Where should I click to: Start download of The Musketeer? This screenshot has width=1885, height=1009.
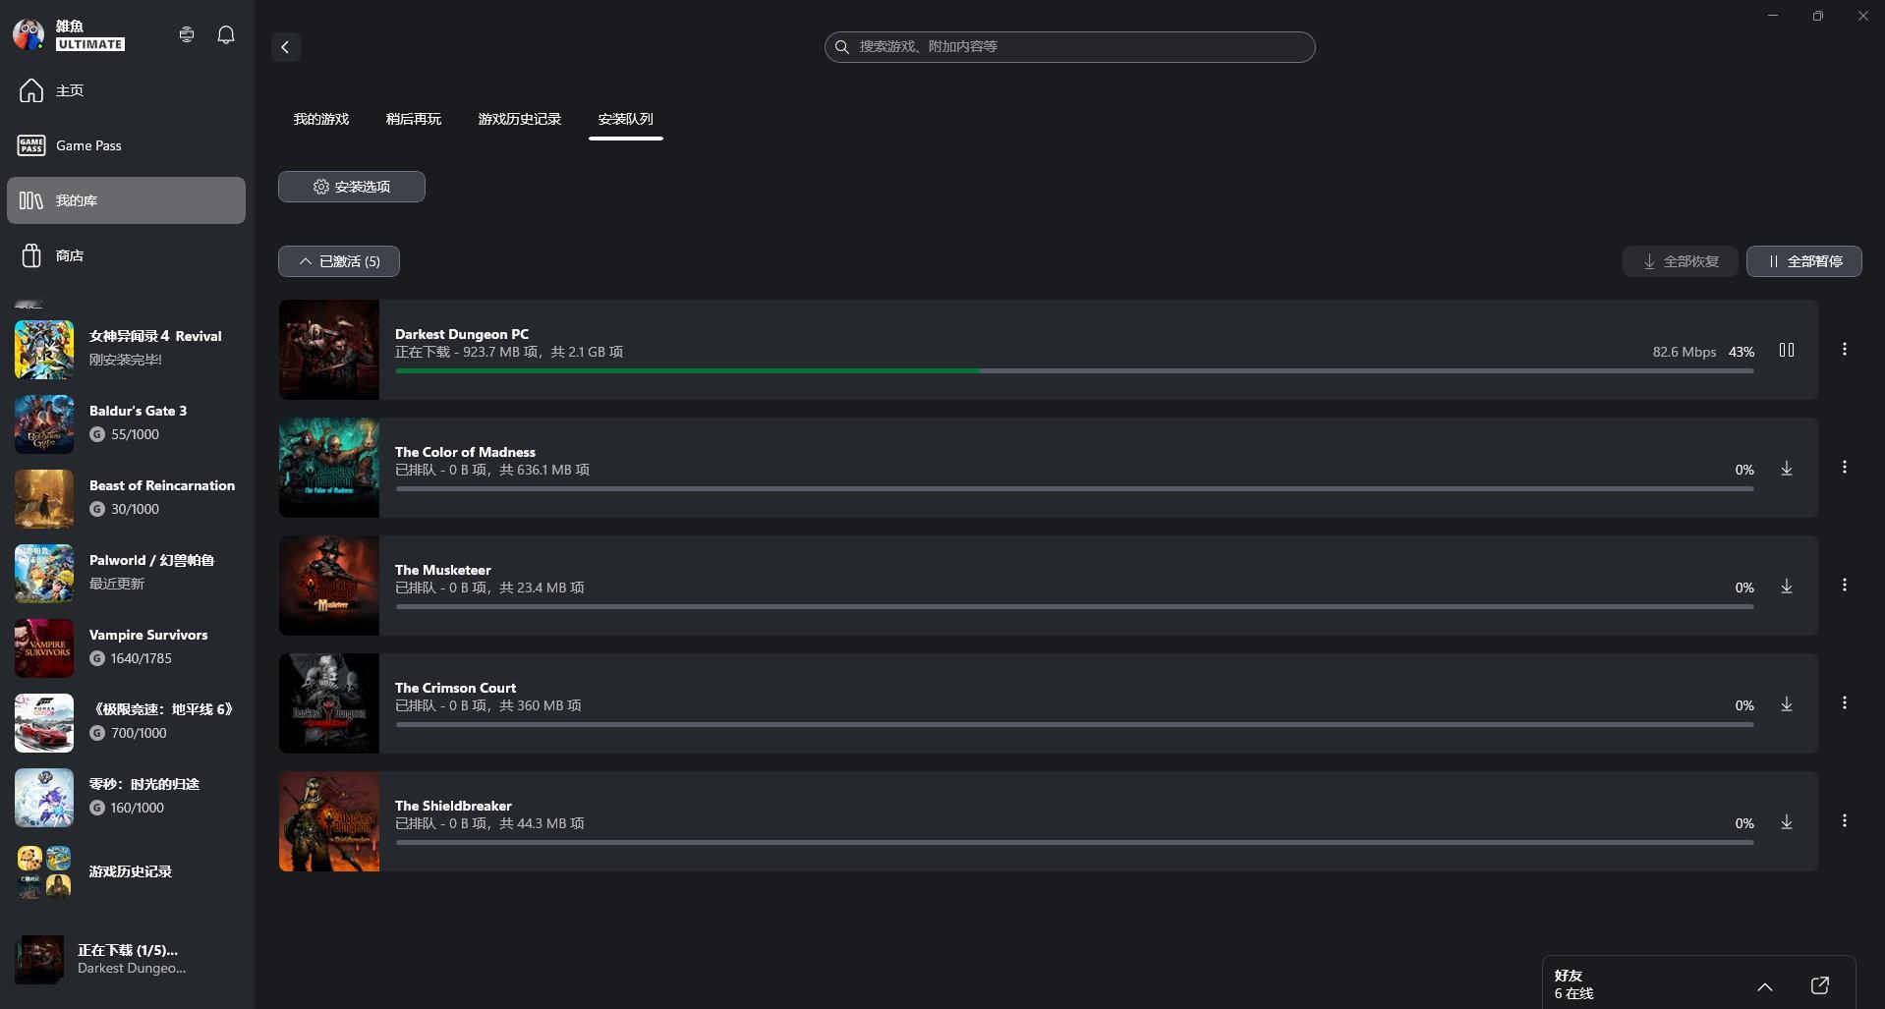1787,586
